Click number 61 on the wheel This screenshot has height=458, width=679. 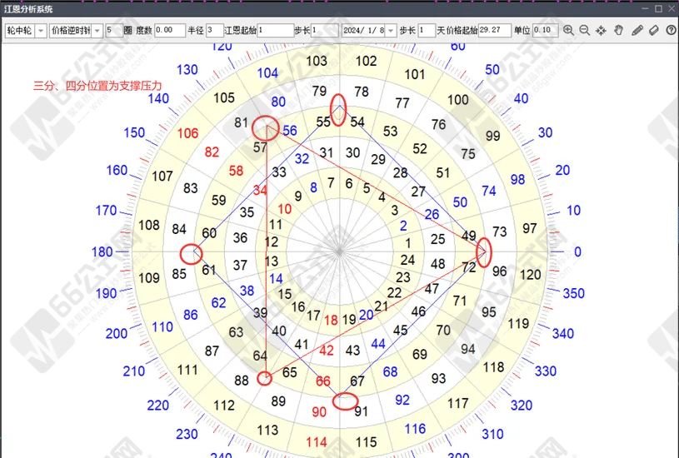209,270
